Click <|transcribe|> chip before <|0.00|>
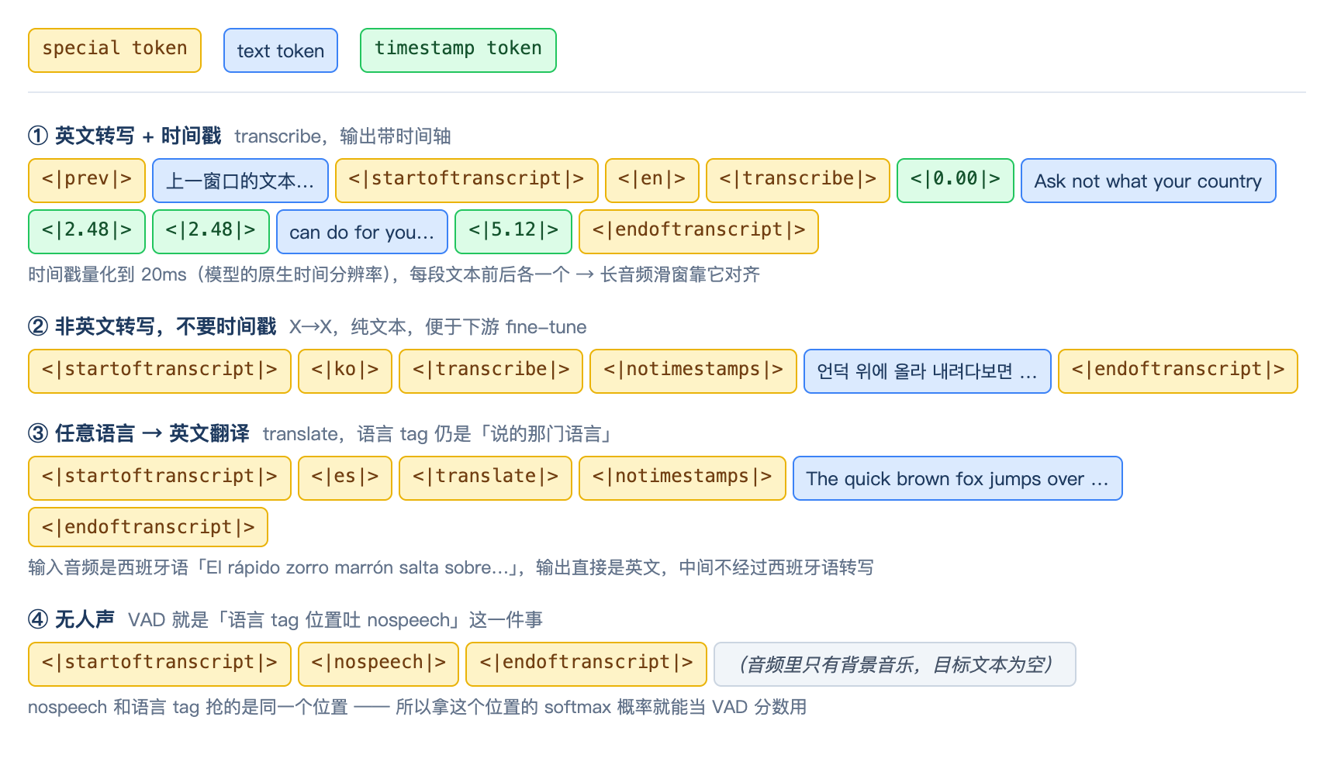1334x772 pixels. coord(798,181)
